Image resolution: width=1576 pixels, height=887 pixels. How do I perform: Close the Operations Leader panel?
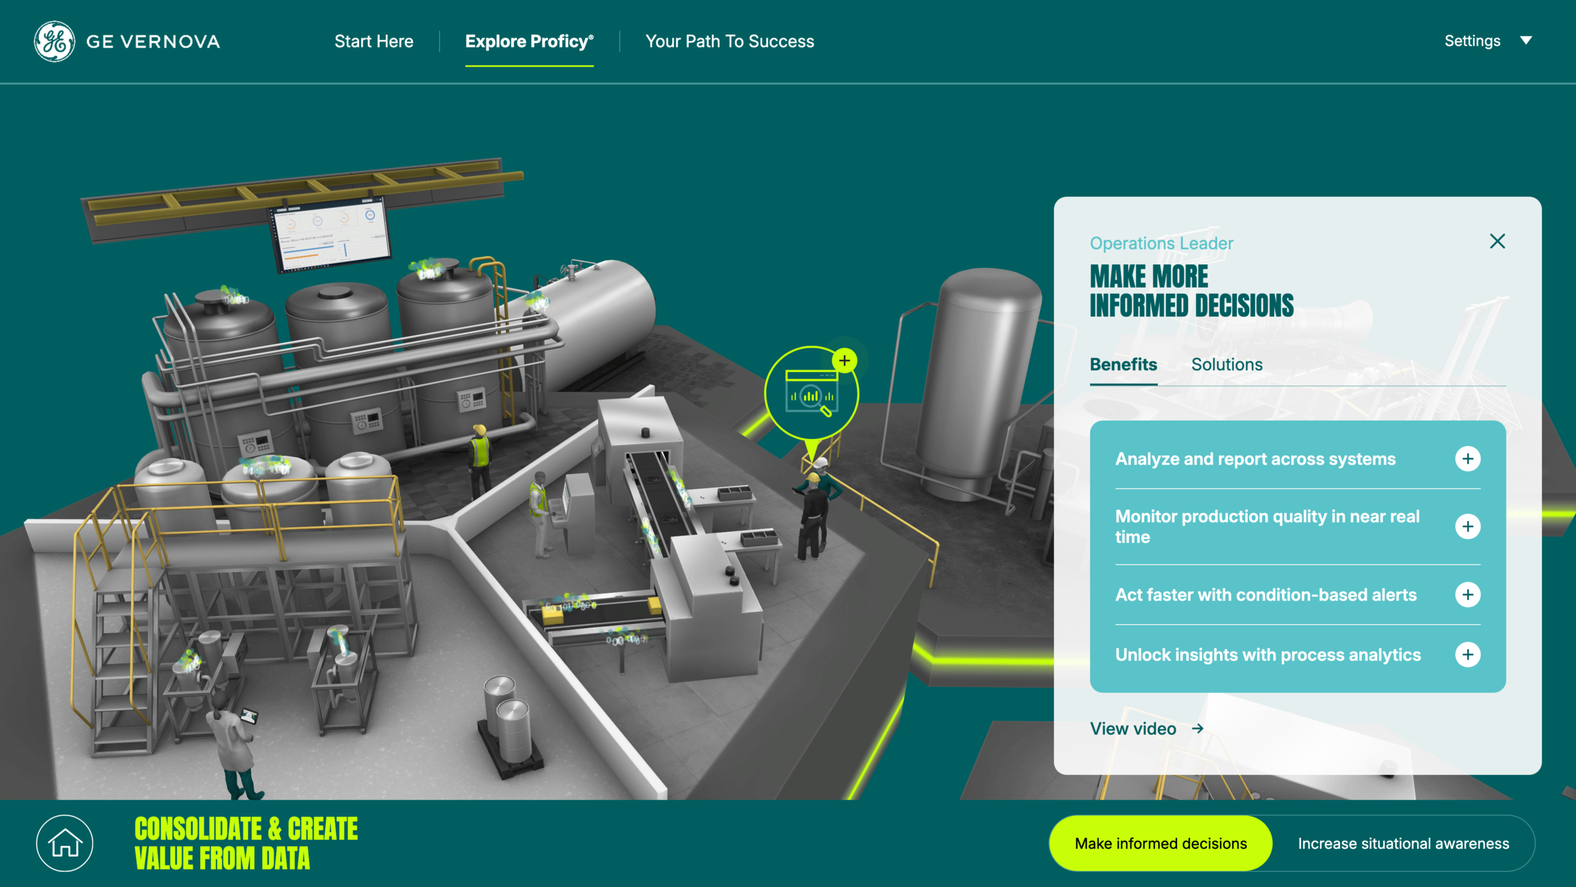[x=1497, y=241]
